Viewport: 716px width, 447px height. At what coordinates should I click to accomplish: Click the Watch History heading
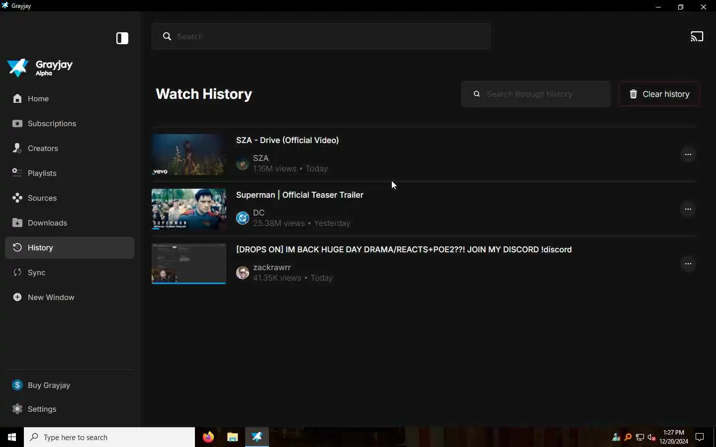204,94
